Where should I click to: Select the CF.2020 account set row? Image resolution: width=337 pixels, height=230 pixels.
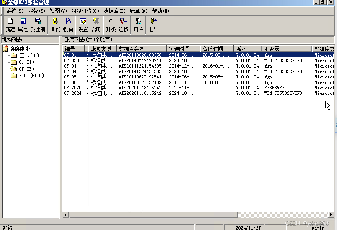199,88
